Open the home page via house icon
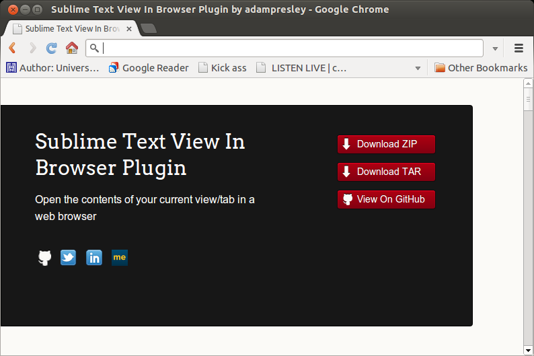534x356 pixels. coord(72,48)
